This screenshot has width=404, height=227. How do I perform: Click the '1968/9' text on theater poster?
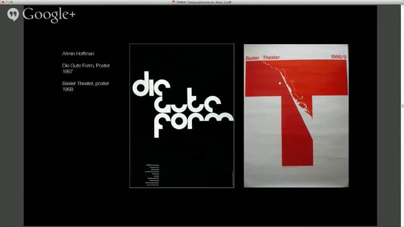tap(338, 57)
